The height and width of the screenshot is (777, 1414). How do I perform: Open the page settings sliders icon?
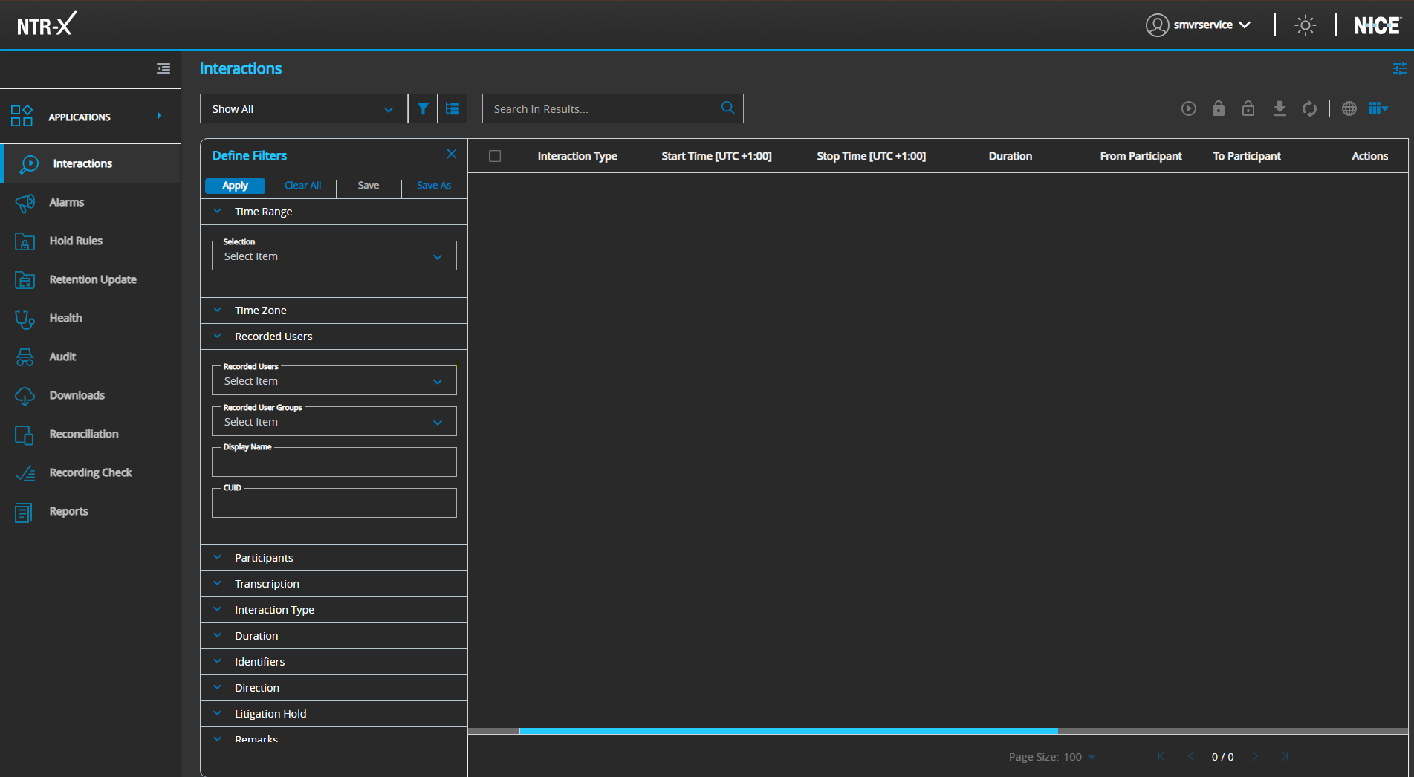pos(1400,68)
